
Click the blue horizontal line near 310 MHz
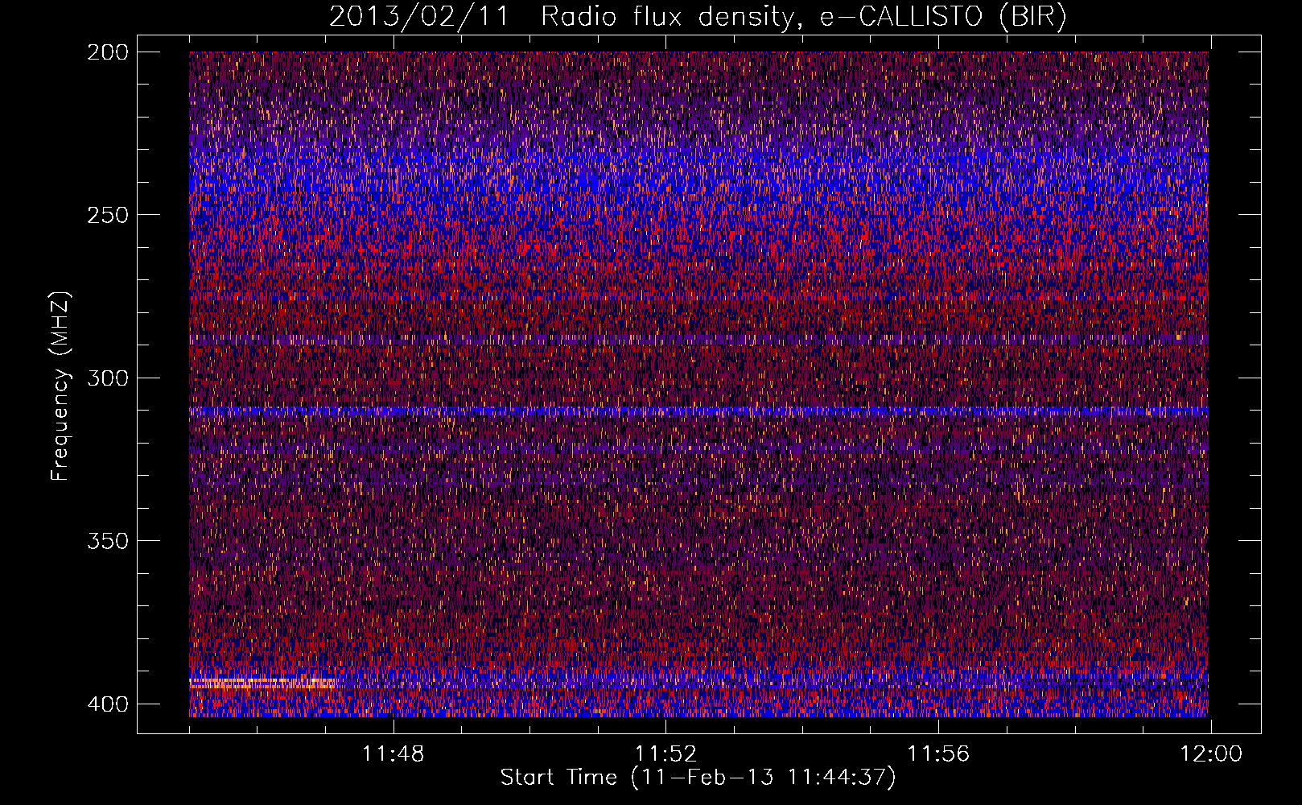tap(698, 411)
